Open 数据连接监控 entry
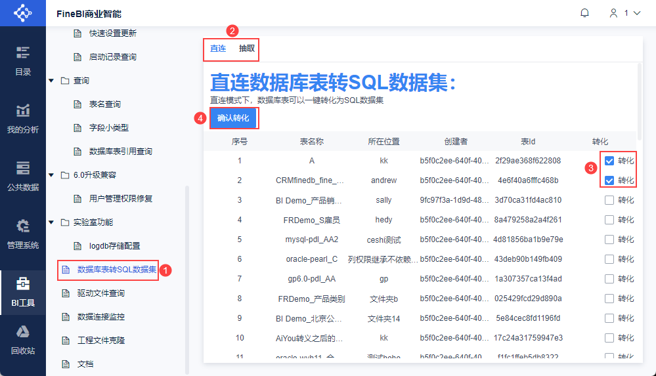The height and width of the screenshot is (376, 656). pos(101,317)
